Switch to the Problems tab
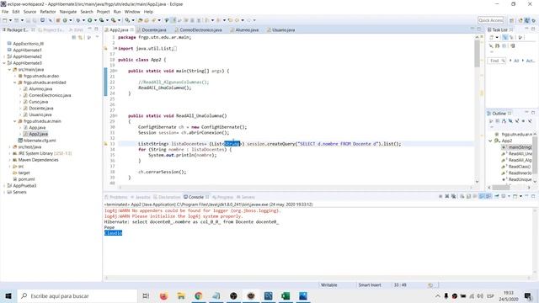539x303 pixels. pos(118,197)
